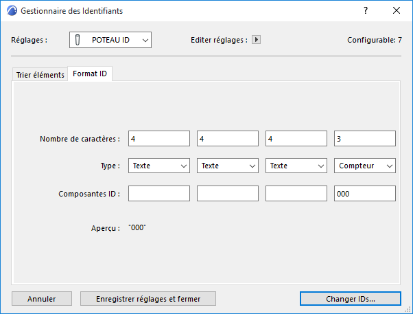The height and width of the screenshot is (314, 413).
Task: Click the Composantes ID field containing 000
Action: [364, 193]
